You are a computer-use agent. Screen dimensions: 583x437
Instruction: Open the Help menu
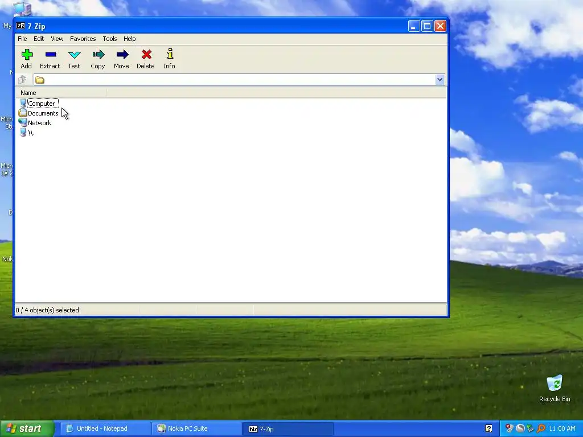(x=129, y=39)
